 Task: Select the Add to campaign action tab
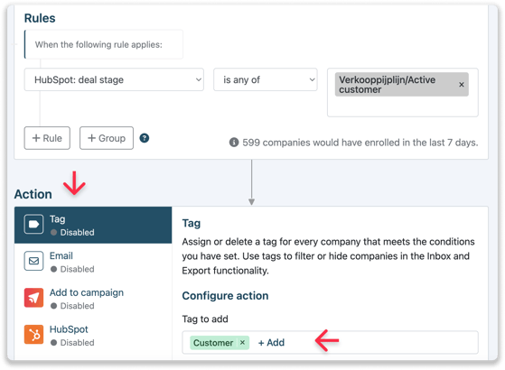[93, 299]
